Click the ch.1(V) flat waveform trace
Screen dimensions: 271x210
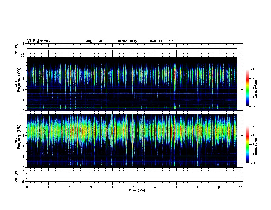coord(132,49)
